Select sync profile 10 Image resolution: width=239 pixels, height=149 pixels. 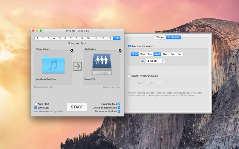click(x=88, y=38)
